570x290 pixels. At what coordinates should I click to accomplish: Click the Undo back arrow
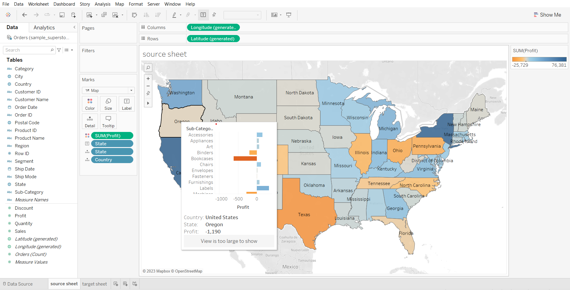[25, 15]
